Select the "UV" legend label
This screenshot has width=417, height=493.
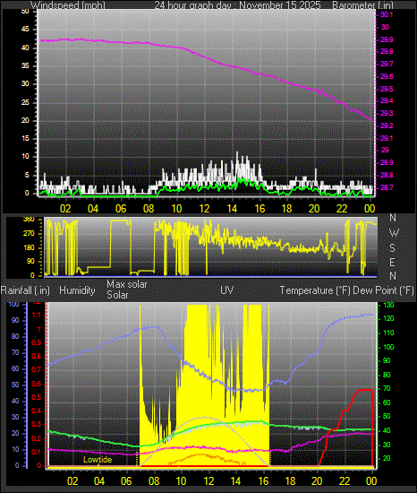(x=227, y=290)
